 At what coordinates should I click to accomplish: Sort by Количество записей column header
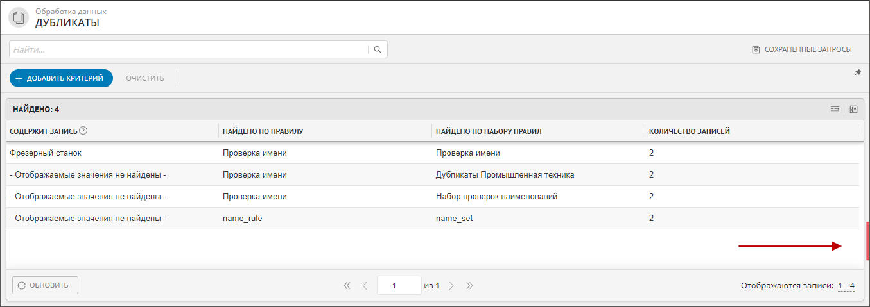pyautogui.click(x=689, y=131)
